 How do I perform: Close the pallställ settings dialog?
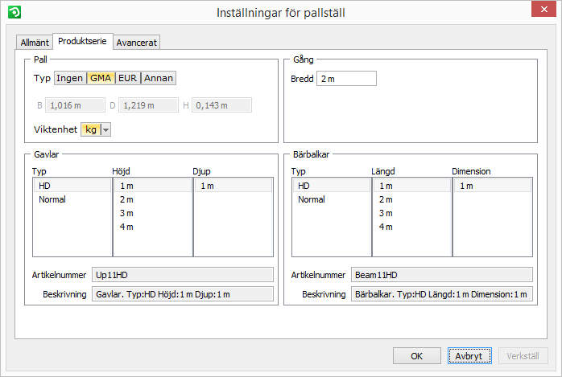(543, 11)
